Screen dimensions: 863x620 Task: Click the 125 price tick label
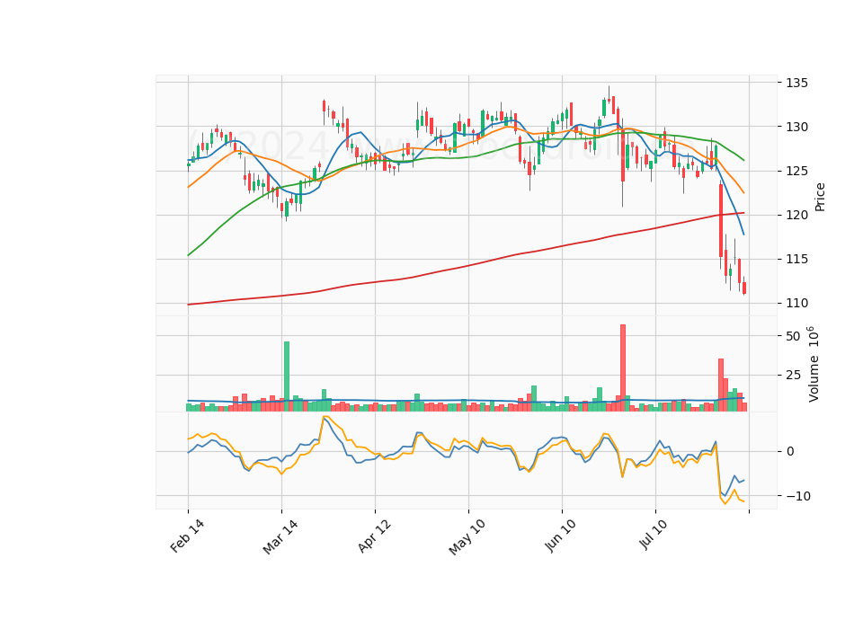797,171
